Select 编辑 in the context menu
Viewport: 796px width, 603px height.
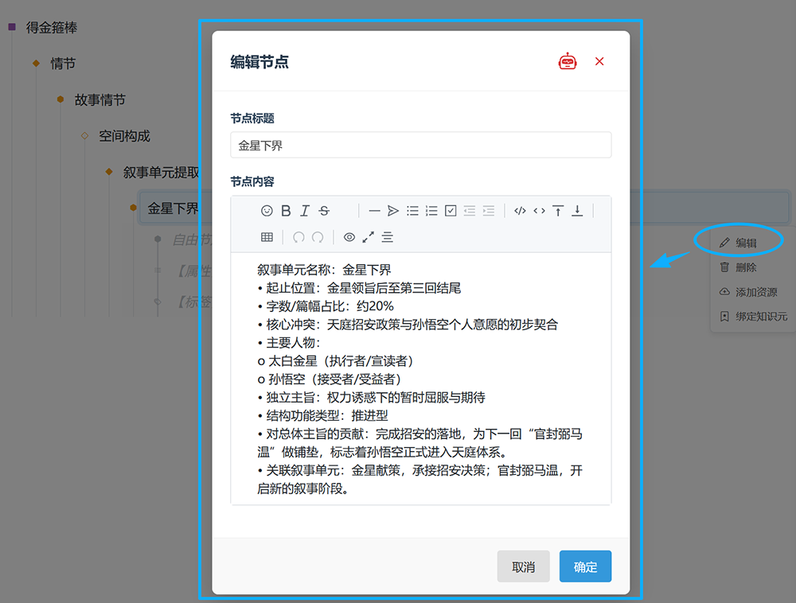coord(738,243)
